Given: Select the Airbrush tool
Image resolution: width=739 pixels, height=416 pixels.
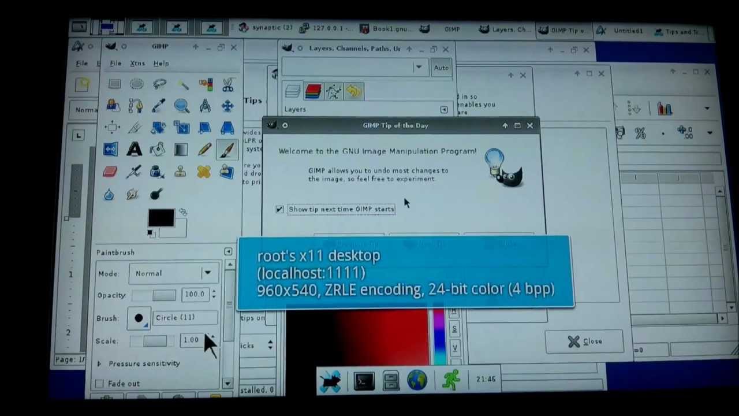Looking at the screenshot, I should (x=133, y=172).
